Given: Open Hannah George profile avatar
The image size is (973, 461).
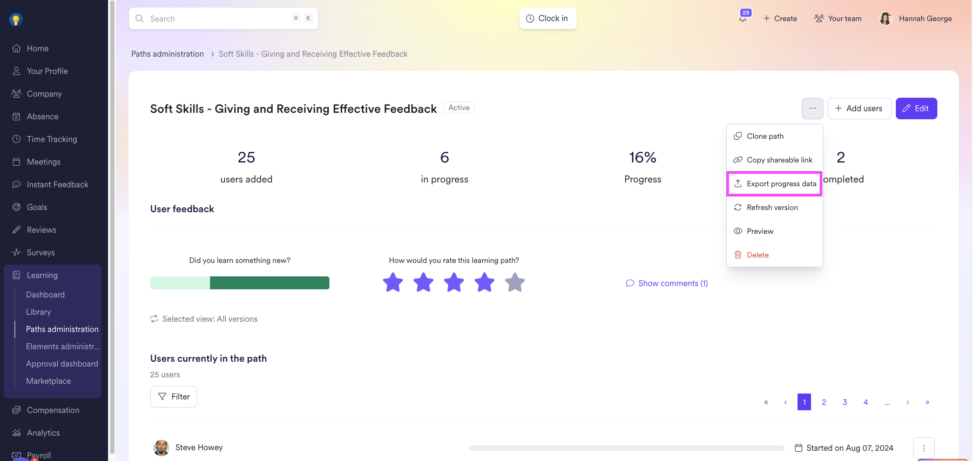Looking at the screenshot, I should (886, 19).
